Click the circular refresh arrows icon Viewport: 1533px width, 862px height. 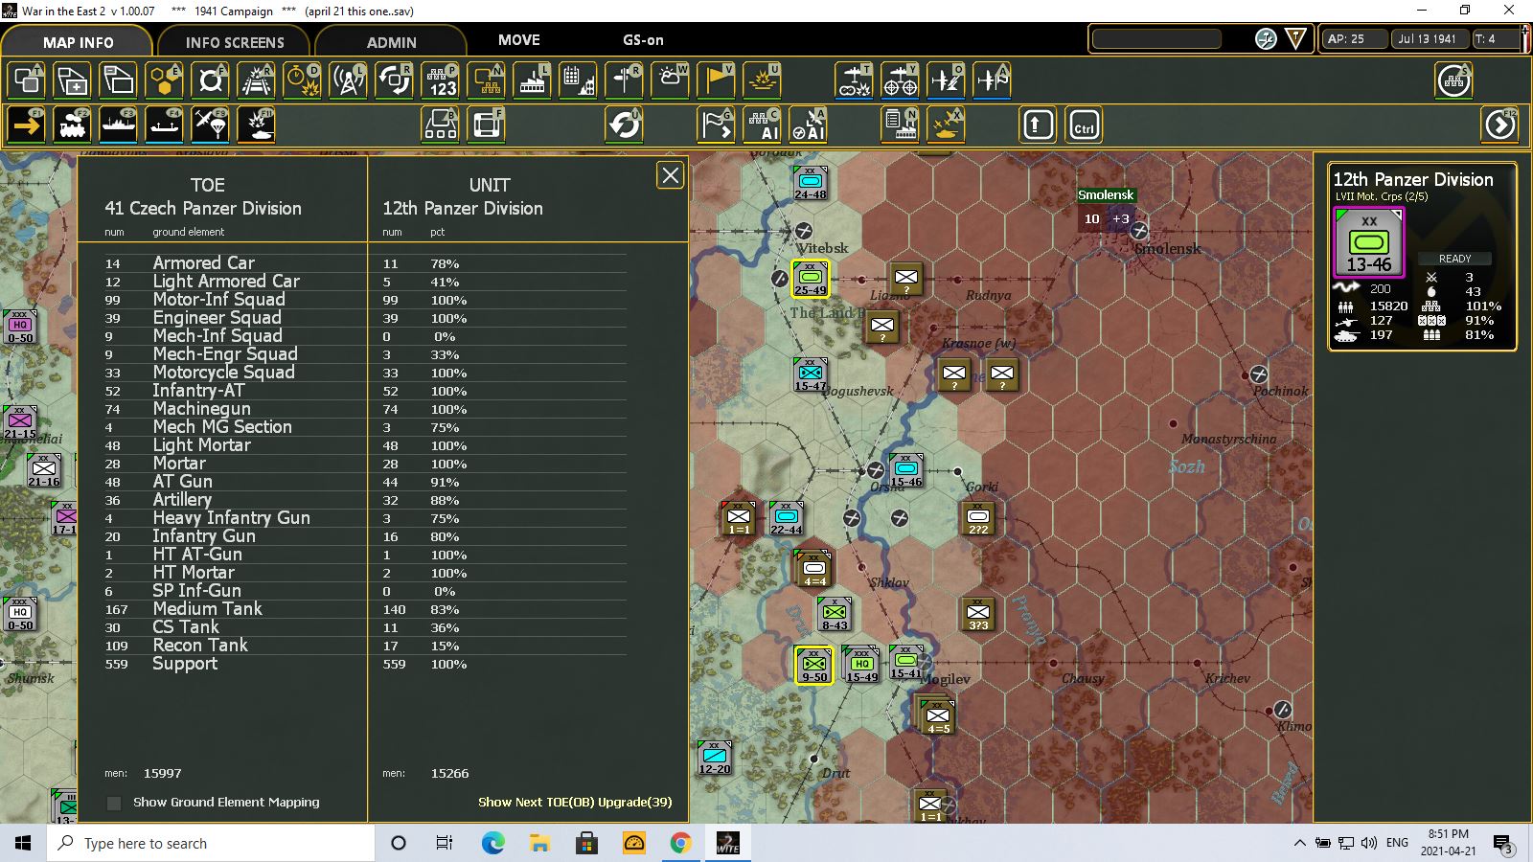(625, 125)
